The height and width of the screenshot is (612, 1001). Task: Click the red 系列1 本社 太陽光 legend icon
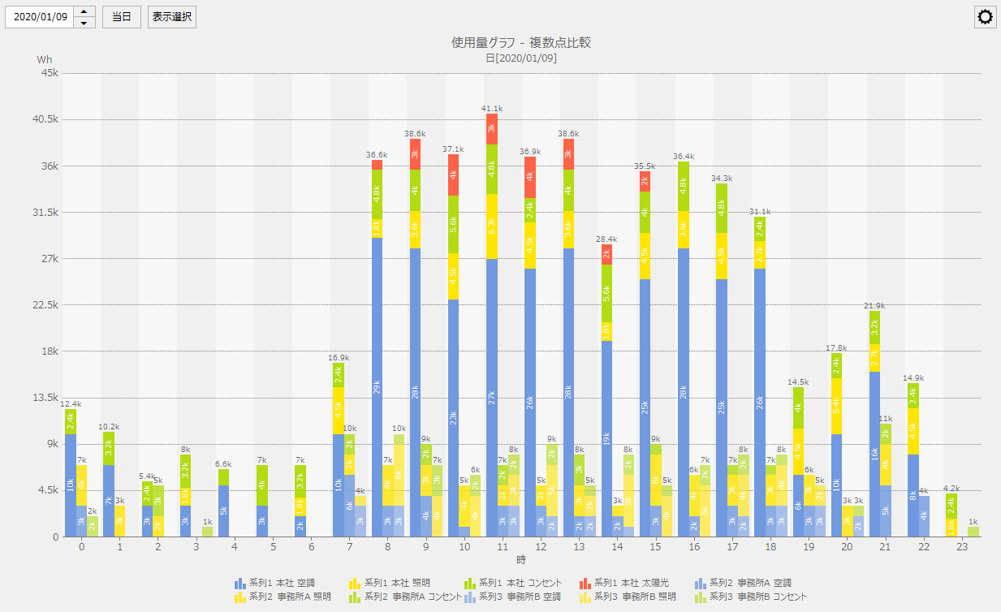pos(585,582)
